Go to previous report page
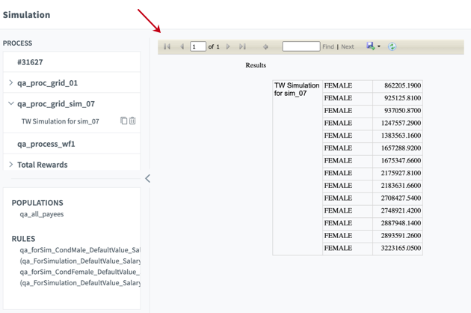Screen dimensions: 471x313 182,46
